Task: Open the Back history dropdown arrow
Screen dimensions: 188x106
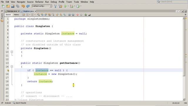Action: pyautogui.click(x=30, y=15)
